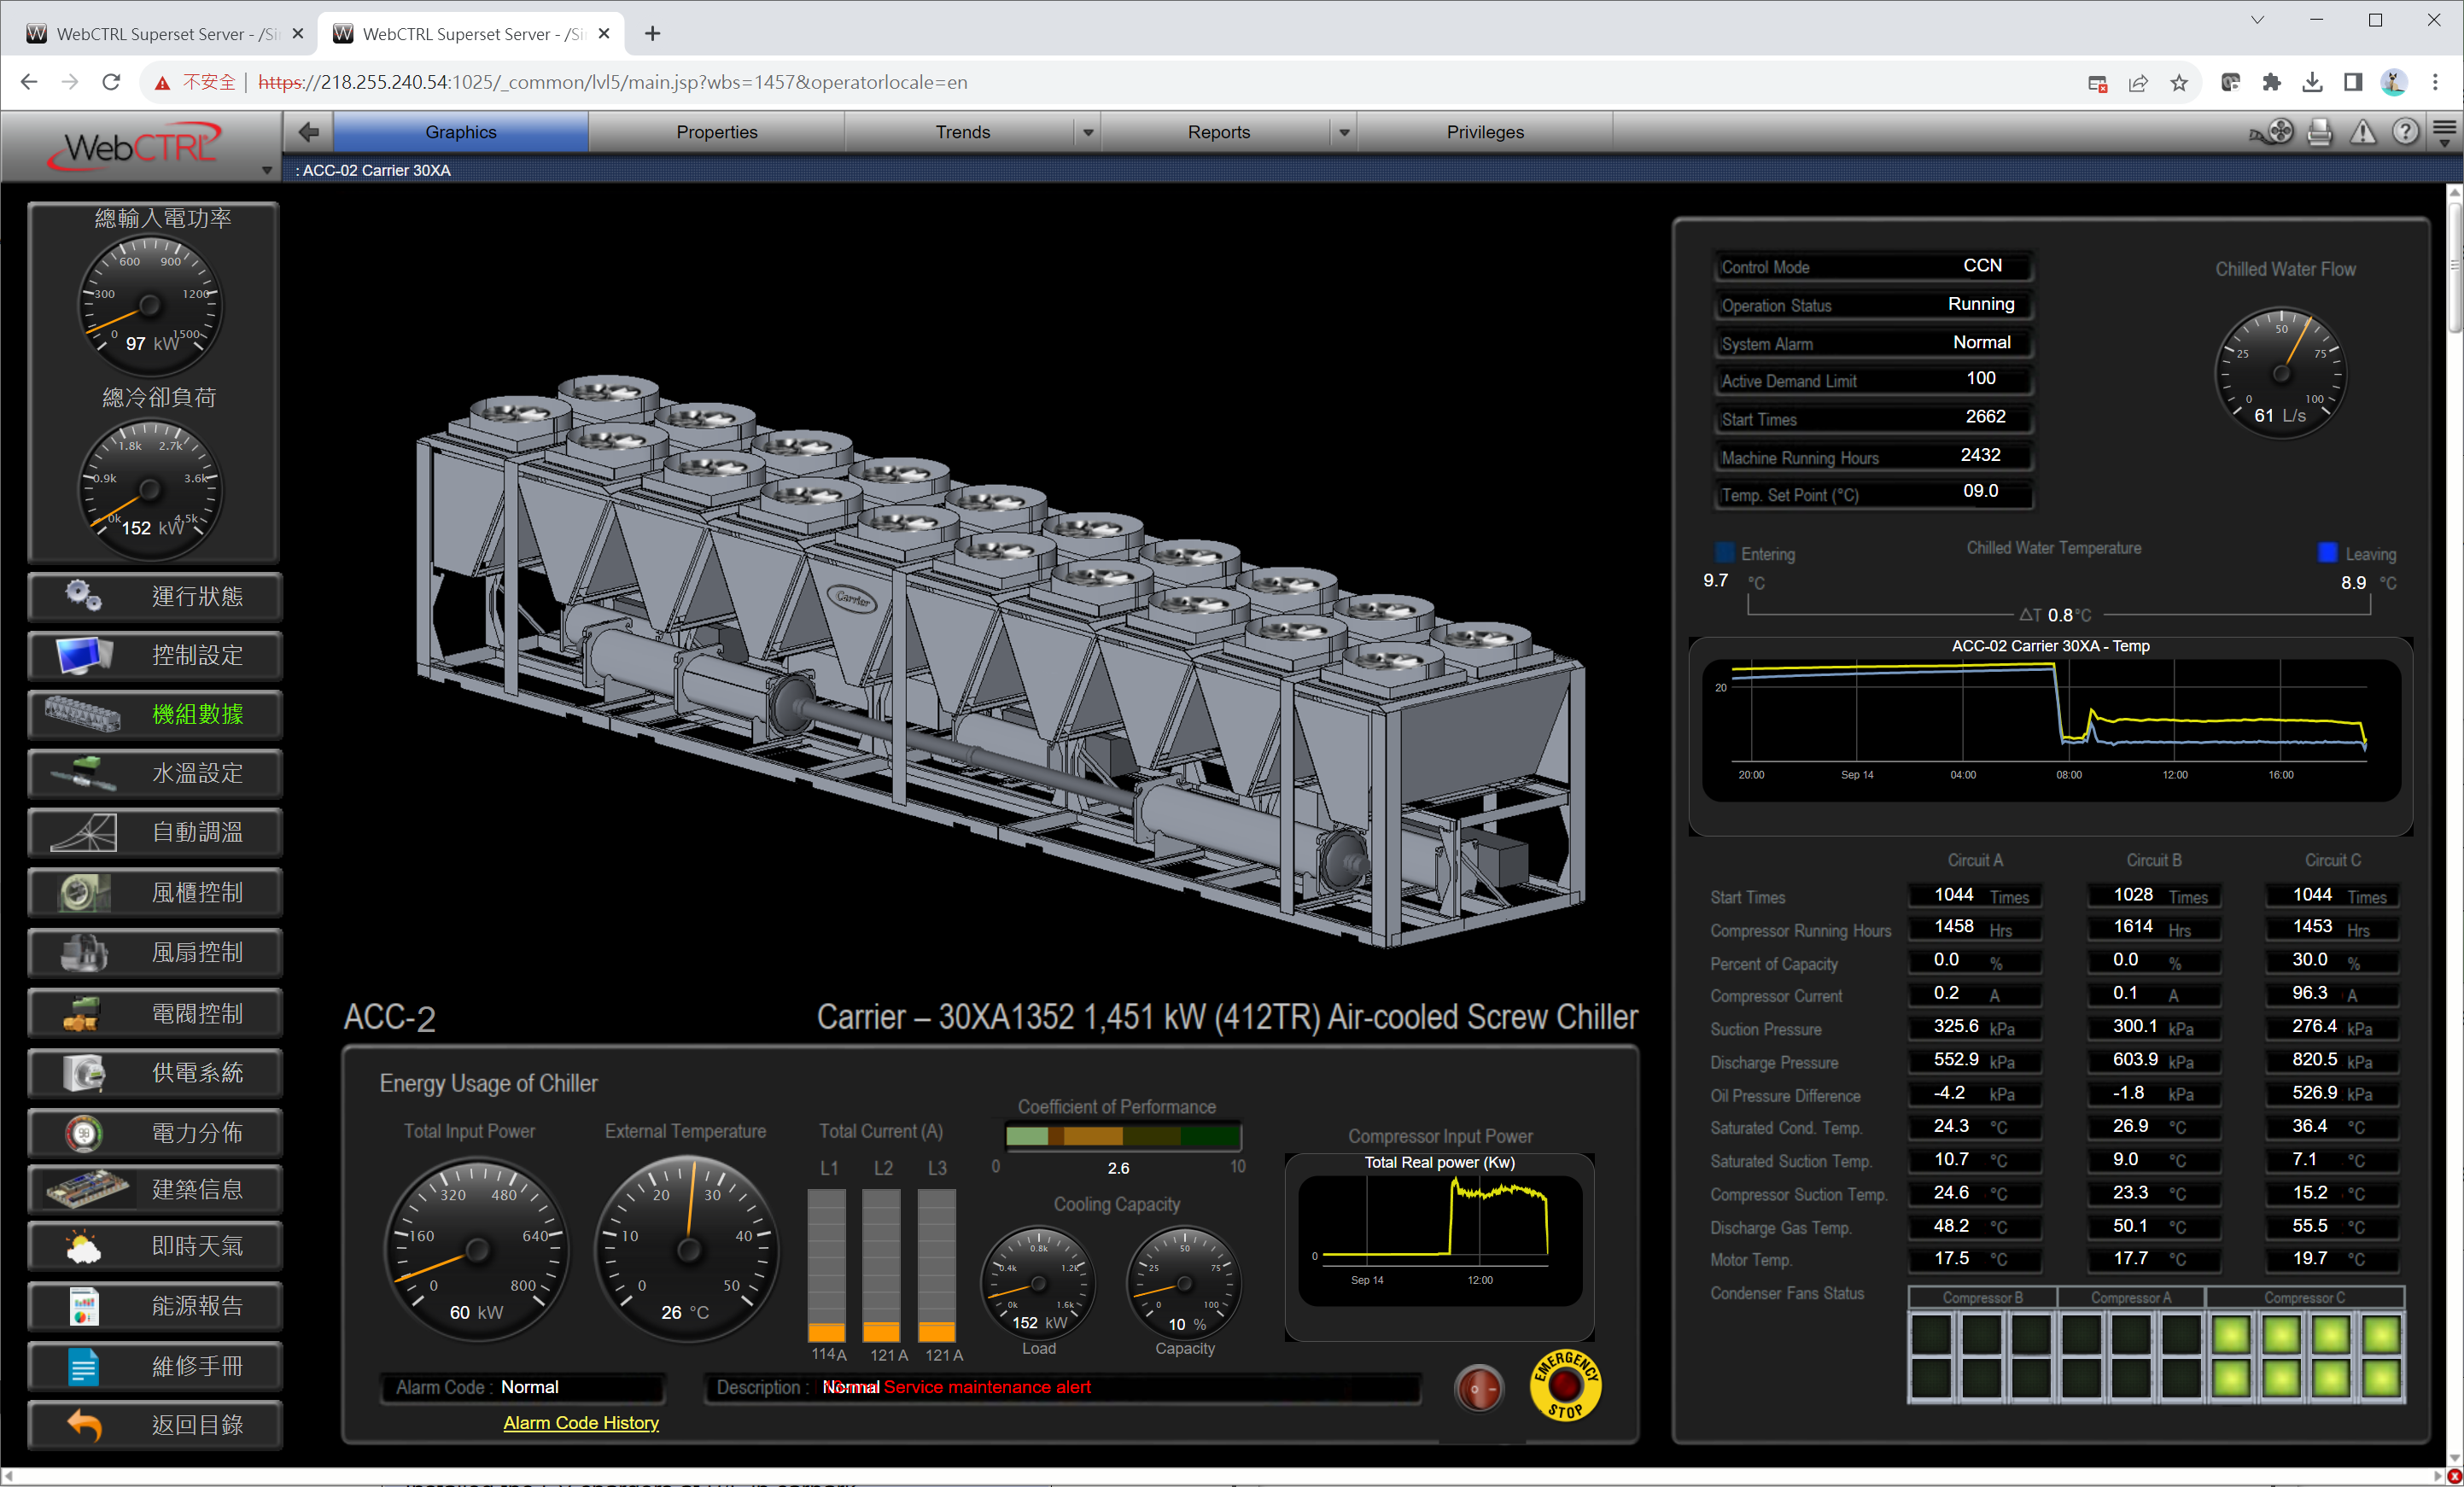Open alarms via the warning triangle icon

pyautogui.click(x=2362, y=131)
